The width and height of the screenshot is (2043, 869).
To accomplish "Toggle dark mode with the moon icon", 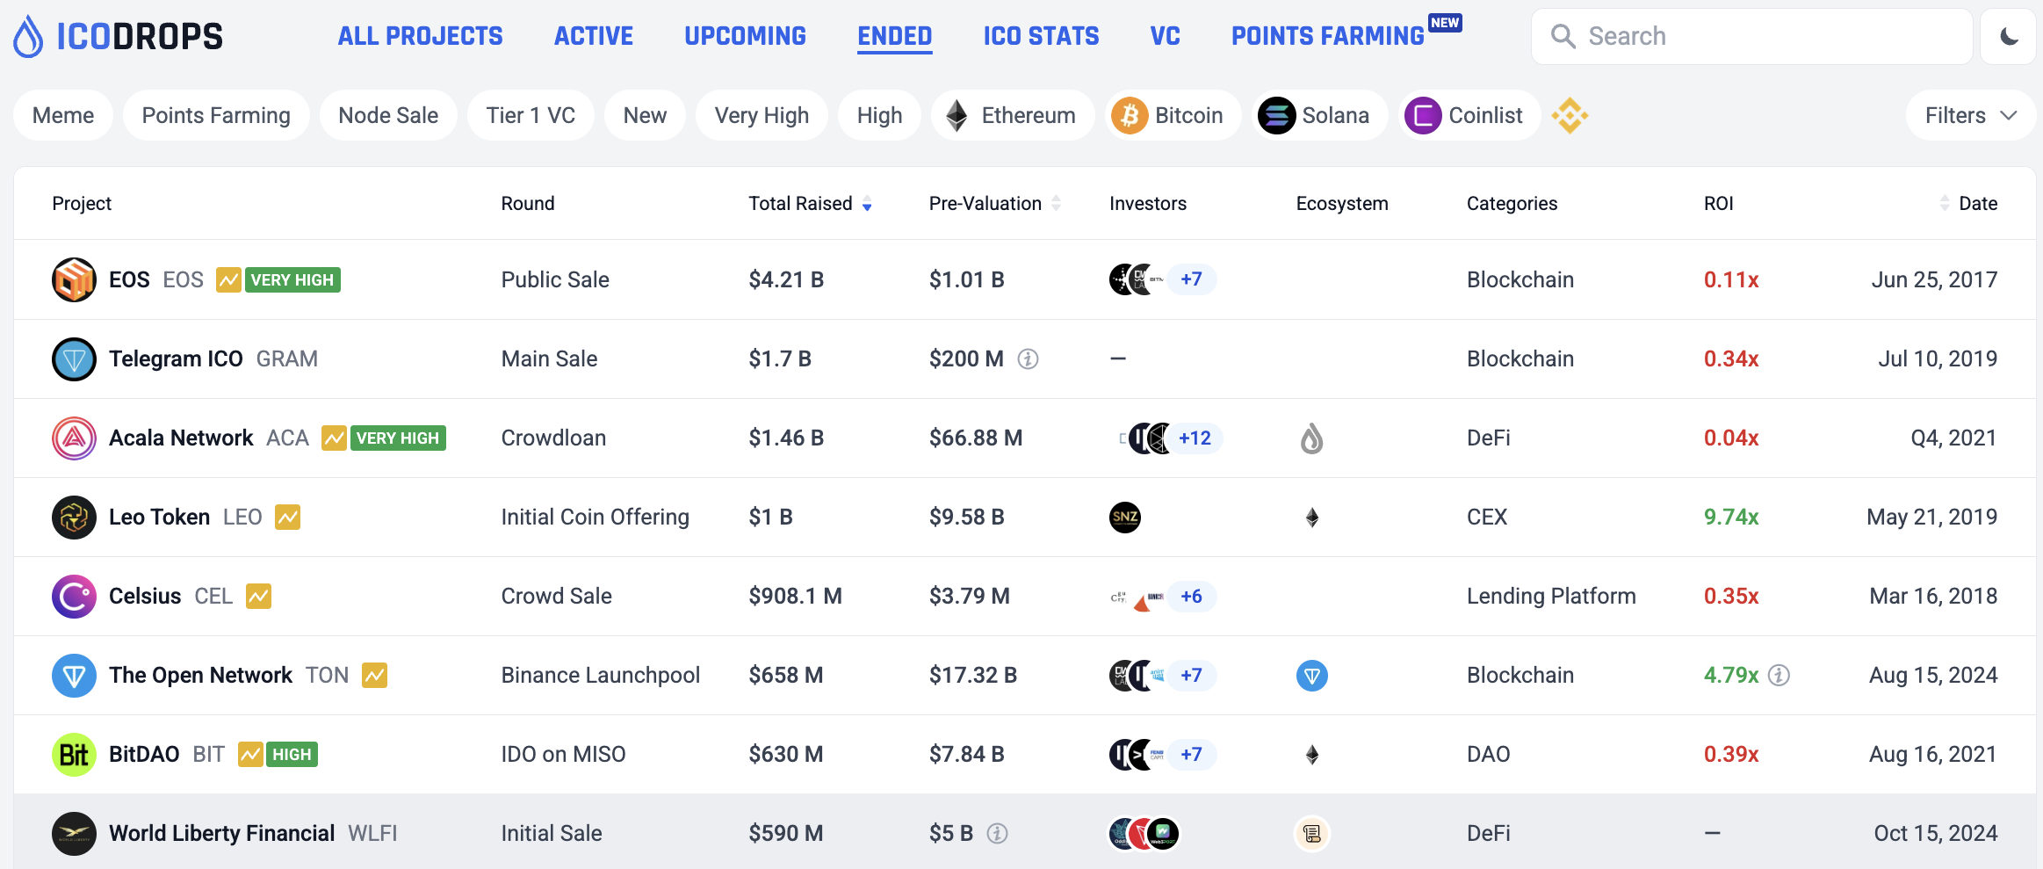I will 2008,36.
